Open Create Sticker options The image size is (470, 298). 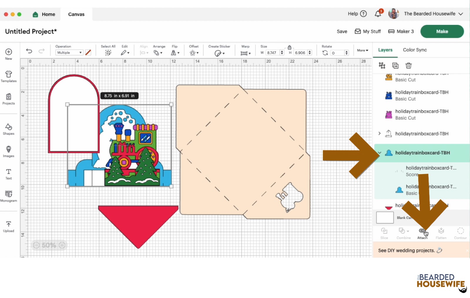point(219,53)
